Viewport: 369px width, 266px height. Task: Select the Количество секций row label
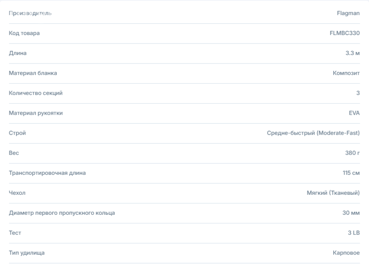(x=36, y=93)
